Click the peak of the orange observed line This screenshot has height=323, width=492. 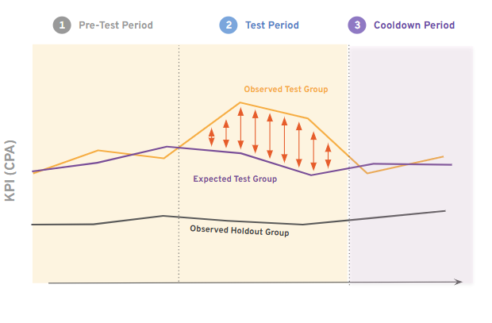pyautogui.click(x=240, y=102)
